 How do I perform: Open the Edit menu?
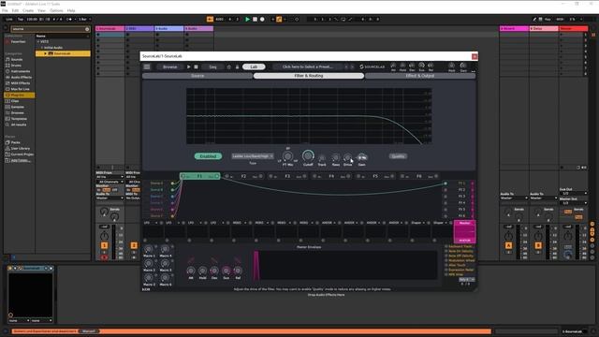click(x=15, y=10)
